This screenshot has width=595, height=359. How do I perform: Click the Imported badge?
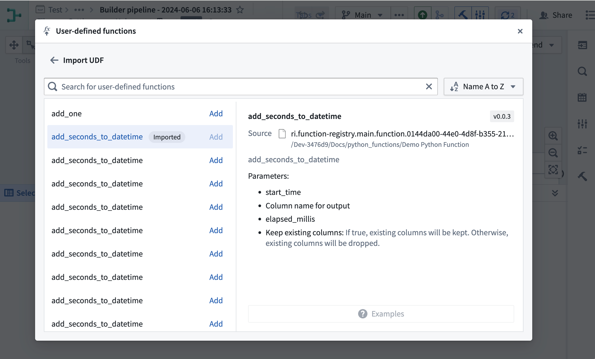point(167,137)
